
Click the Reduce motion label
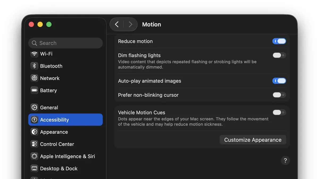tap(135, 41)
